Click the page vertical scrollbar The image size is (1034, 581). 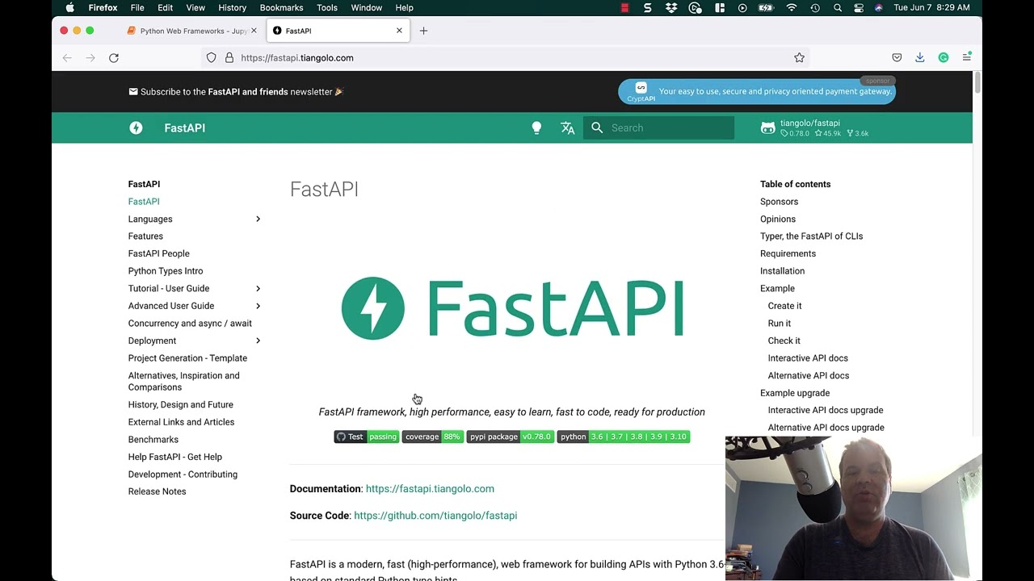tap(977, 84)
